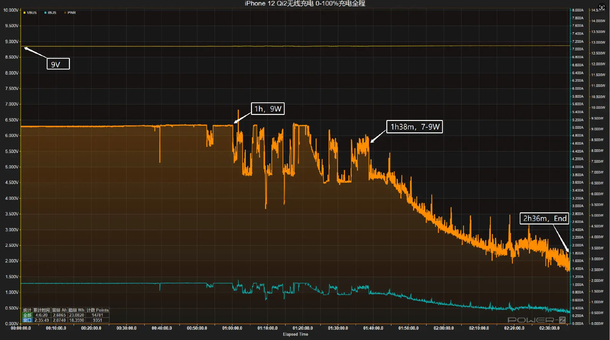Click the 2.6065 capacity cell
The height and width of the screenshot is (340, 610).
tap(59, 315)
